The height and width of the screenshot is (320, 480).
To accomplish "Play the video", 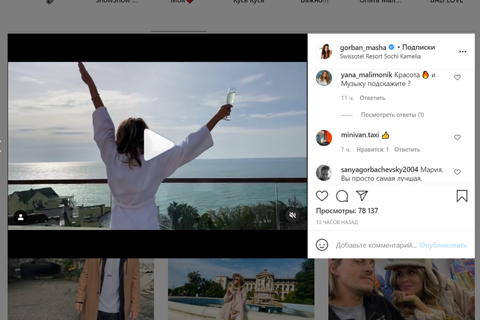I will pos(158,145).
